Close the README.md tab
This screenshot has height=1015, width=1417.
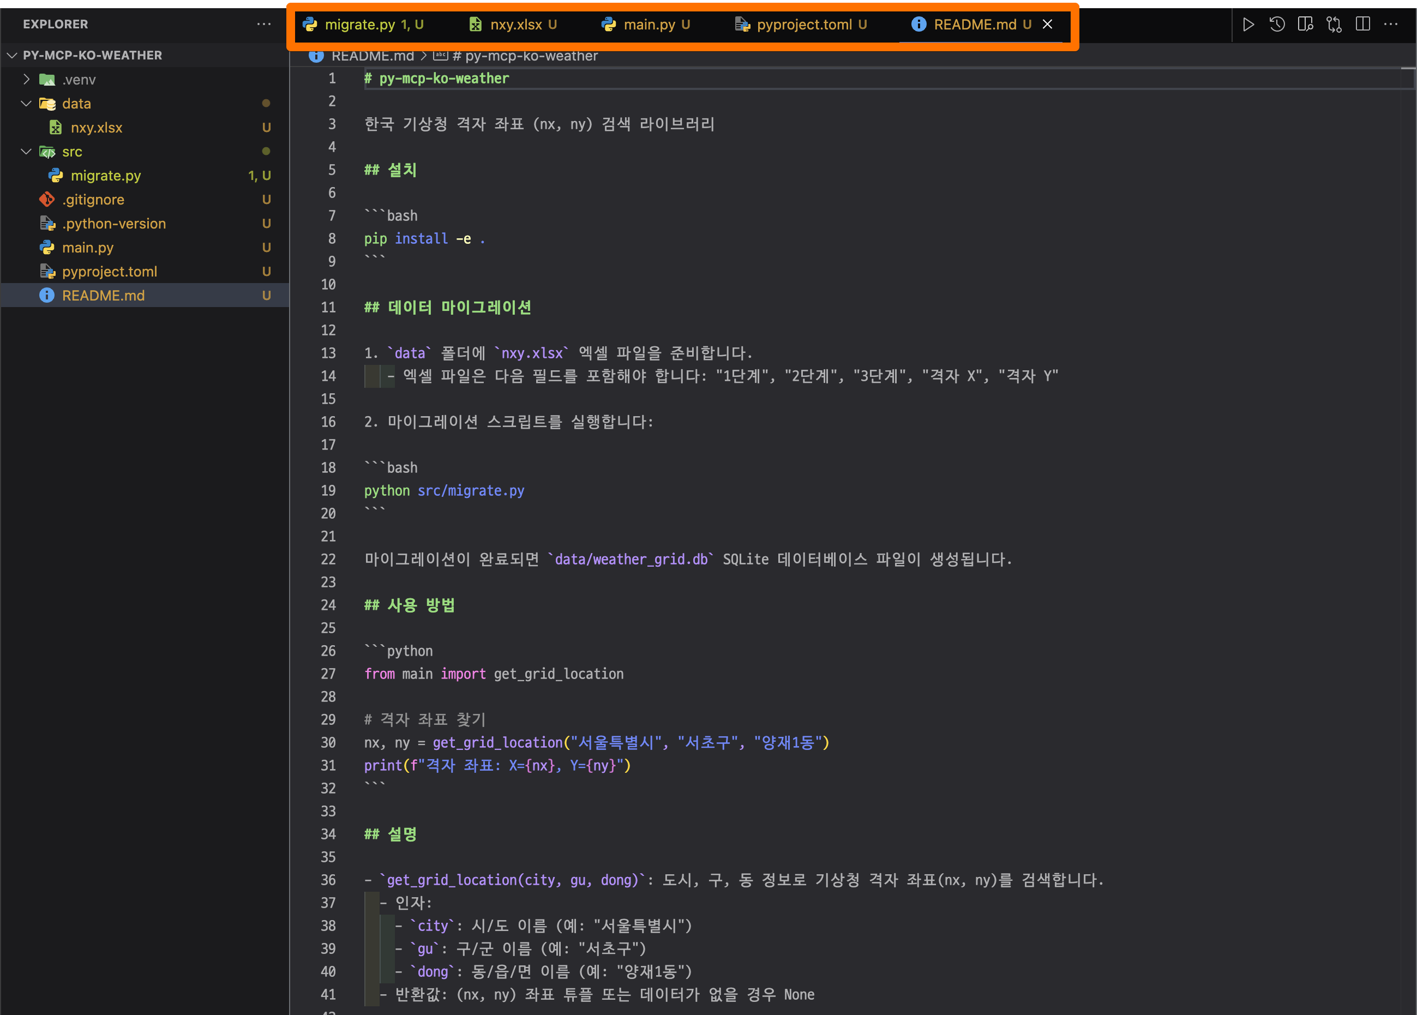coord(1047,25)
